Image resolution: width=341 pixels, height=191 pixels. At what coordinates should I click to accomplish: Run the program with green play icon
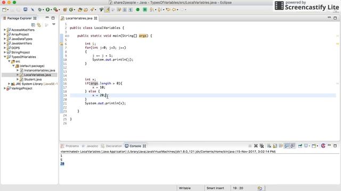point(47,10)
